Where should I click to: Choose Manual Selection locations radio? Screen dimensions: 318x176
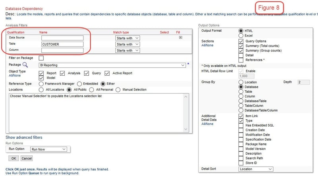(x=118, y=90)
